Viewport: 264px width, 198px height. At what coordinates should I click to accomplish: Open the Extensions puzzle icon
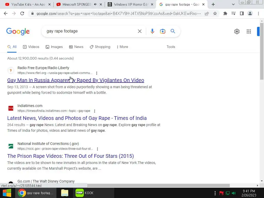225,13
